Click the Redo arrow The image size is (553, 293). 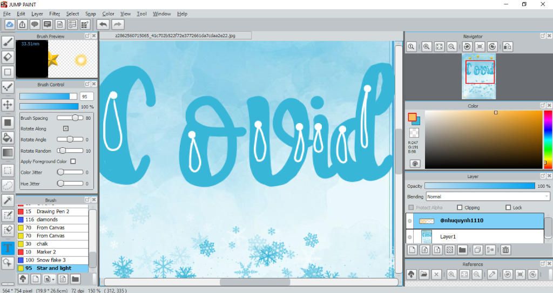(x=118, y=24)
